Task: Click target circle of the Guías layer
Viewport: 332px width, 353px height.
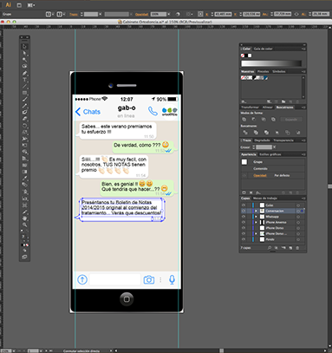Action: (298, 205)
